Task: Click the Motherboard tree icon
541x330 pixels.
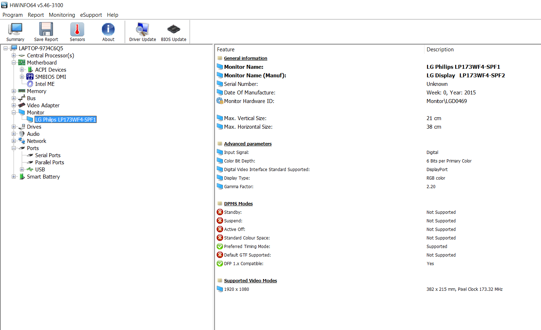Action: coord(22,62)
